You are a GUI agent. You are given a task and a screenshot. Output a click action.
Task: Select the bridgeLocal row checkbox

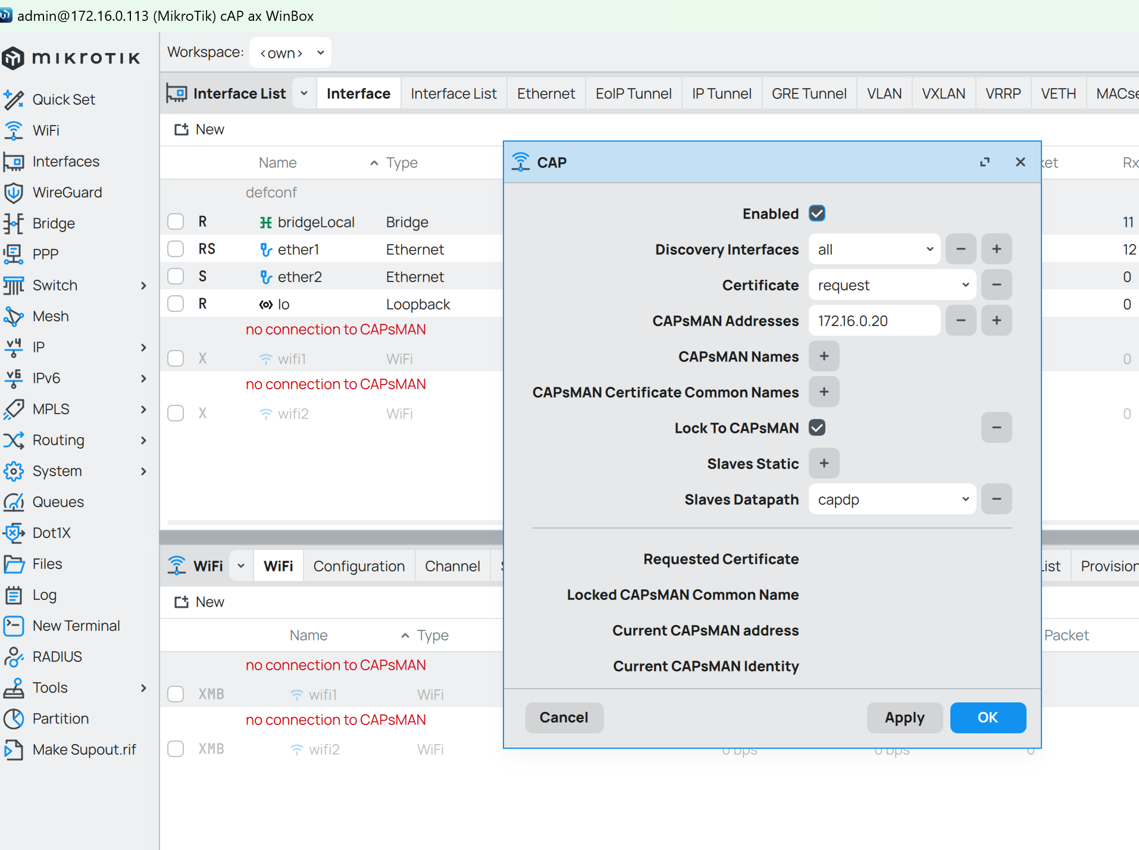coord(176,222)
